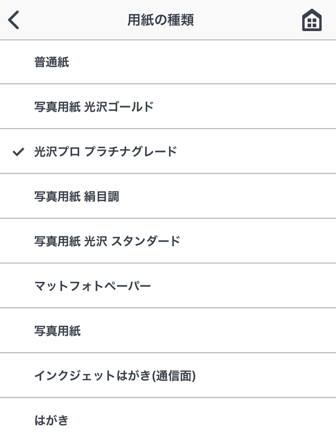
Task: Pick 写真用紙 絹目調 from the list
Action: click(168, 196)
